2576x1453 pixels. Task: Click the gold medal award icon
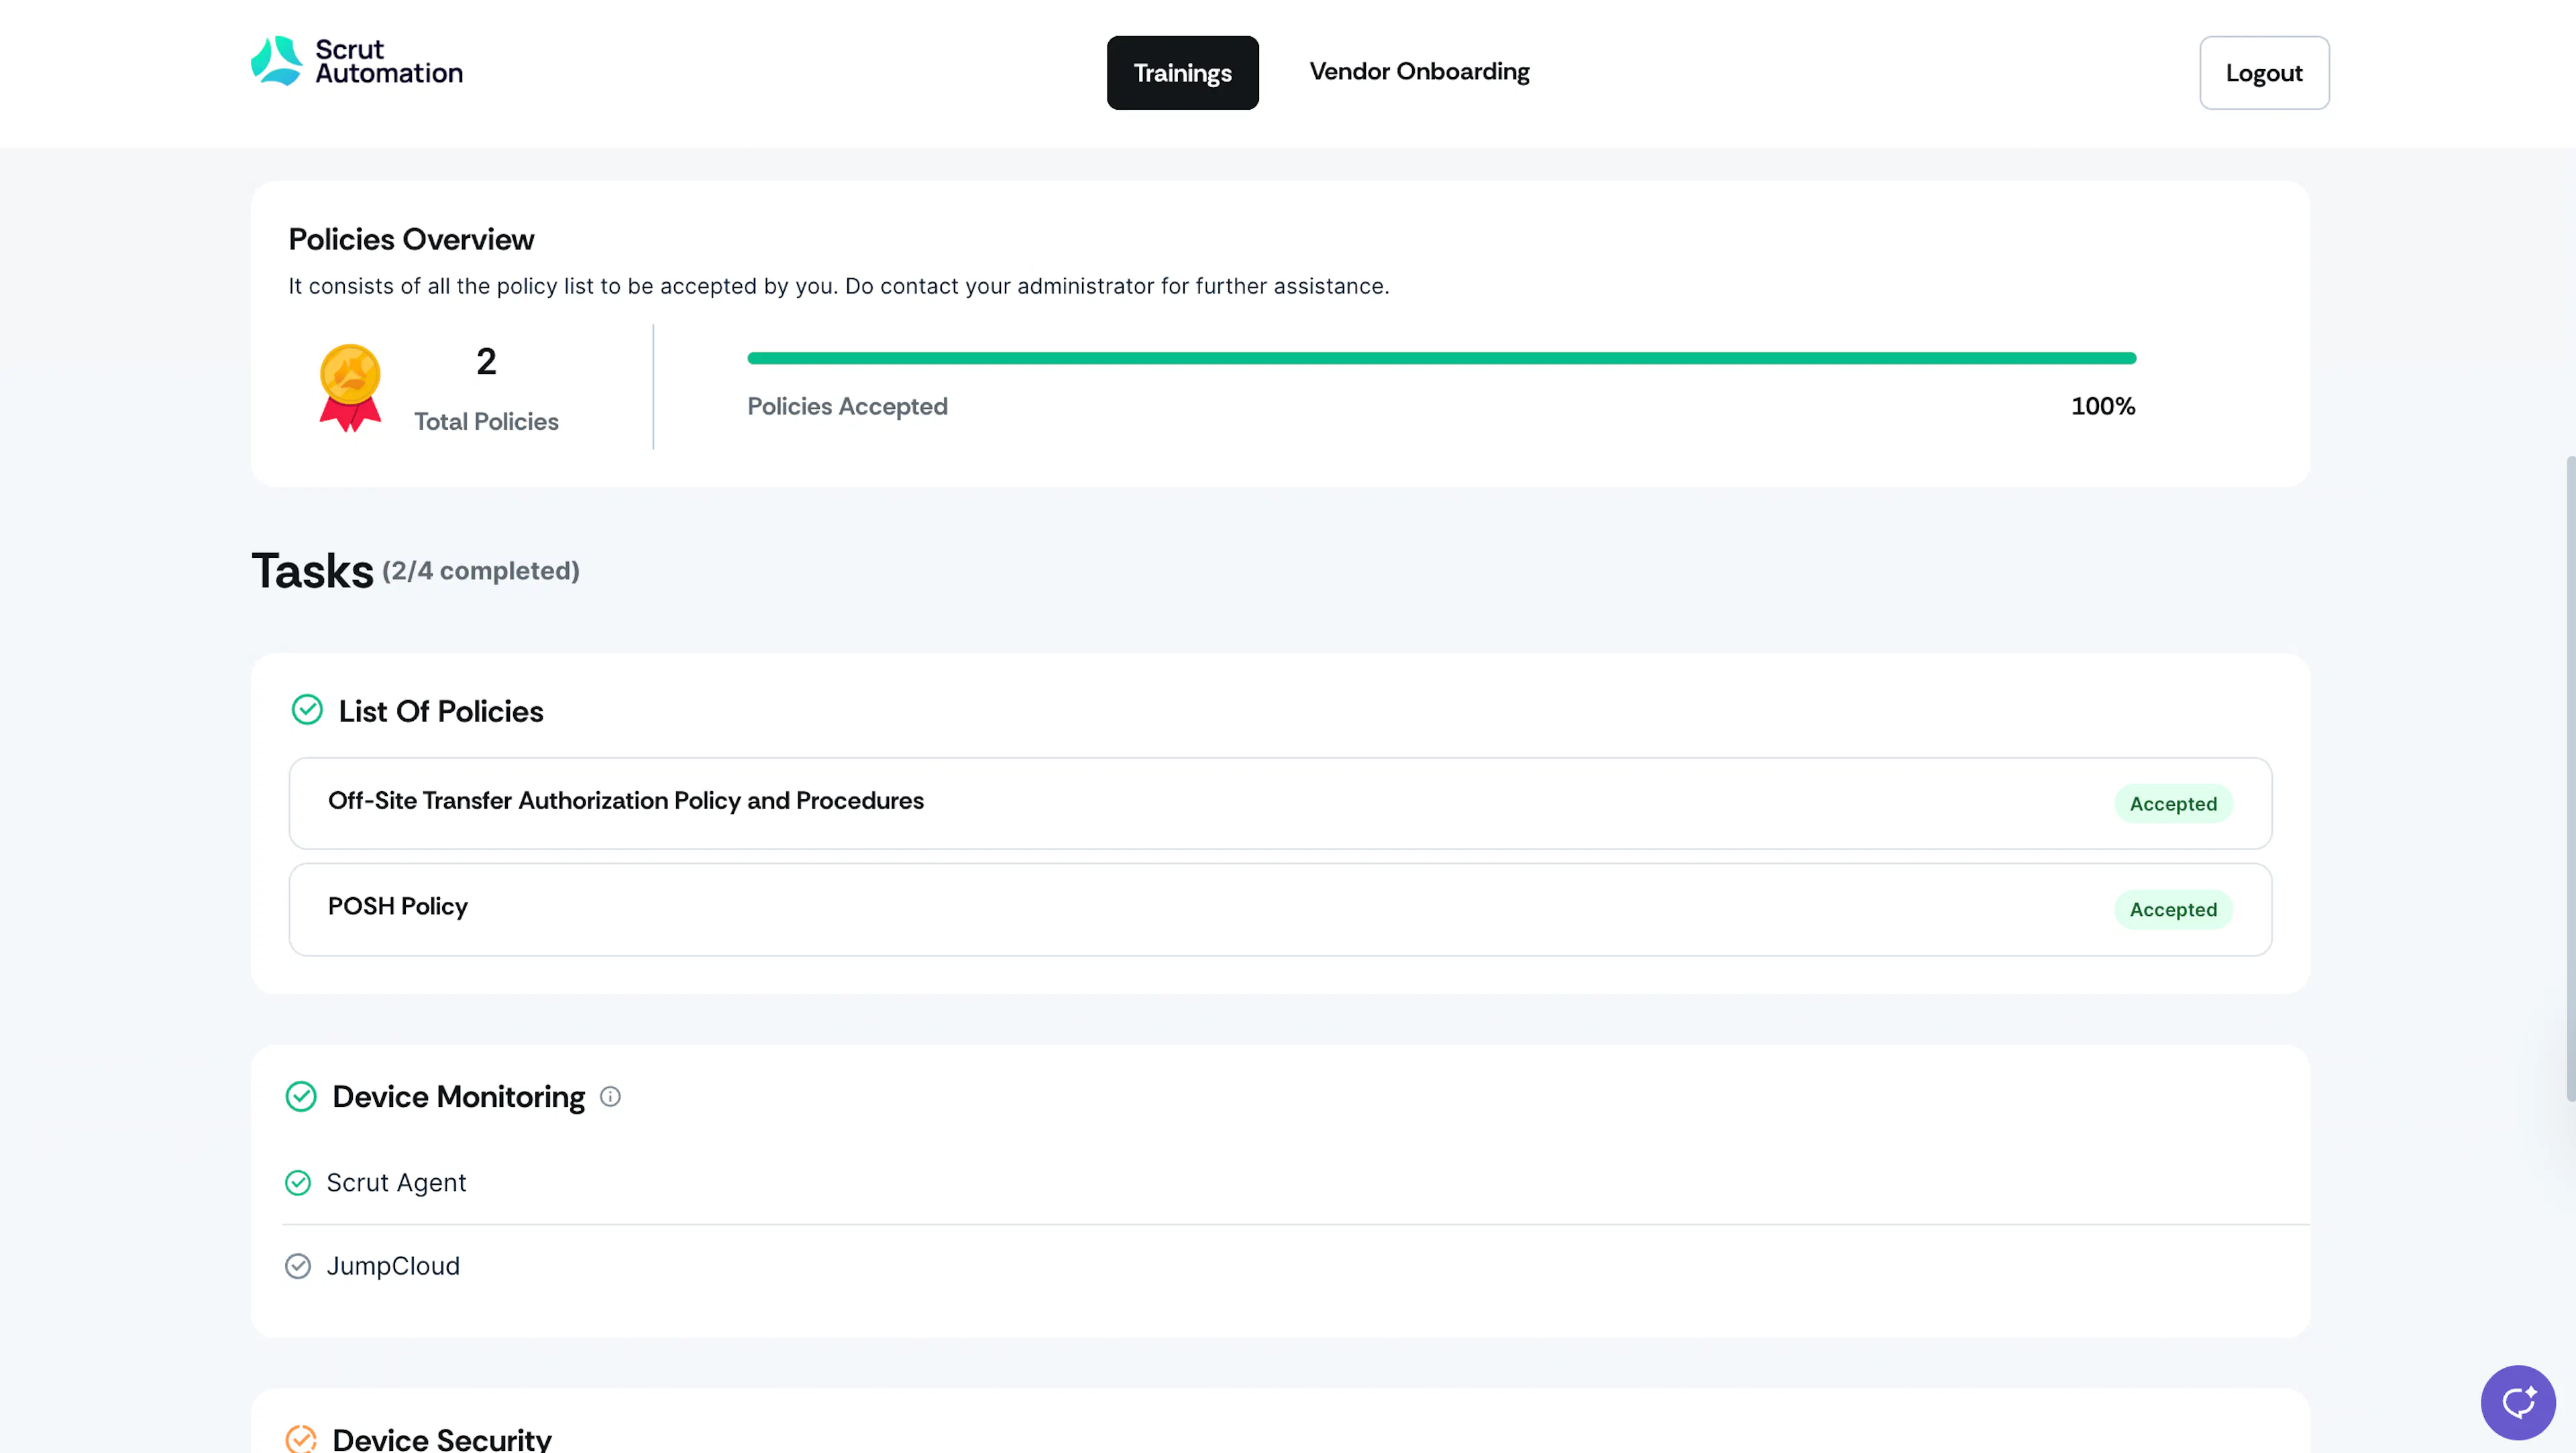[350, 388]
